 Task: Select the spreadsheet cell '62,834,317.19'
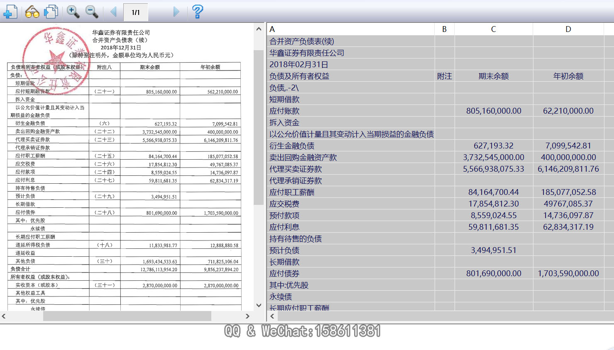[x=568, y=227]
